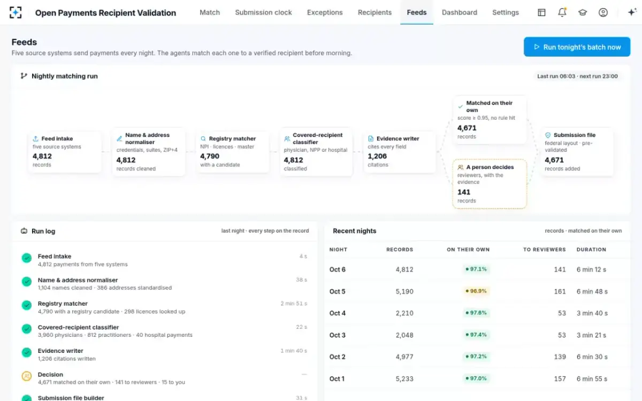Click the Feed intake upload icon
Image resolution: width=642 pixels, height=401 pixels.
click(x=35, y=138)
